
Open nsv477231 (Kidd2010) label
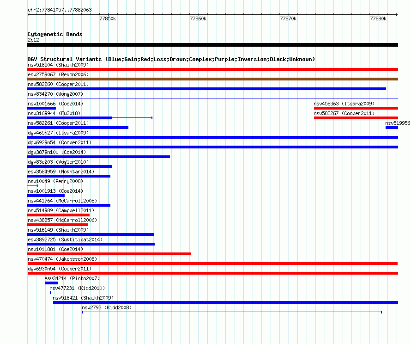(x=77, y=288)
